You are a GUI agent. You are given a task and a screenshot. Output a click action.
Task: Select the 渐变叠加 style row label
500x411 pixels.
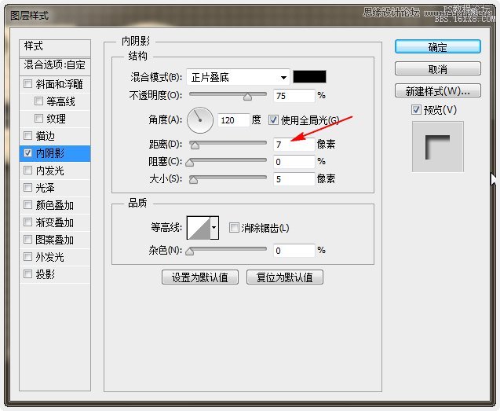[54, 222]
